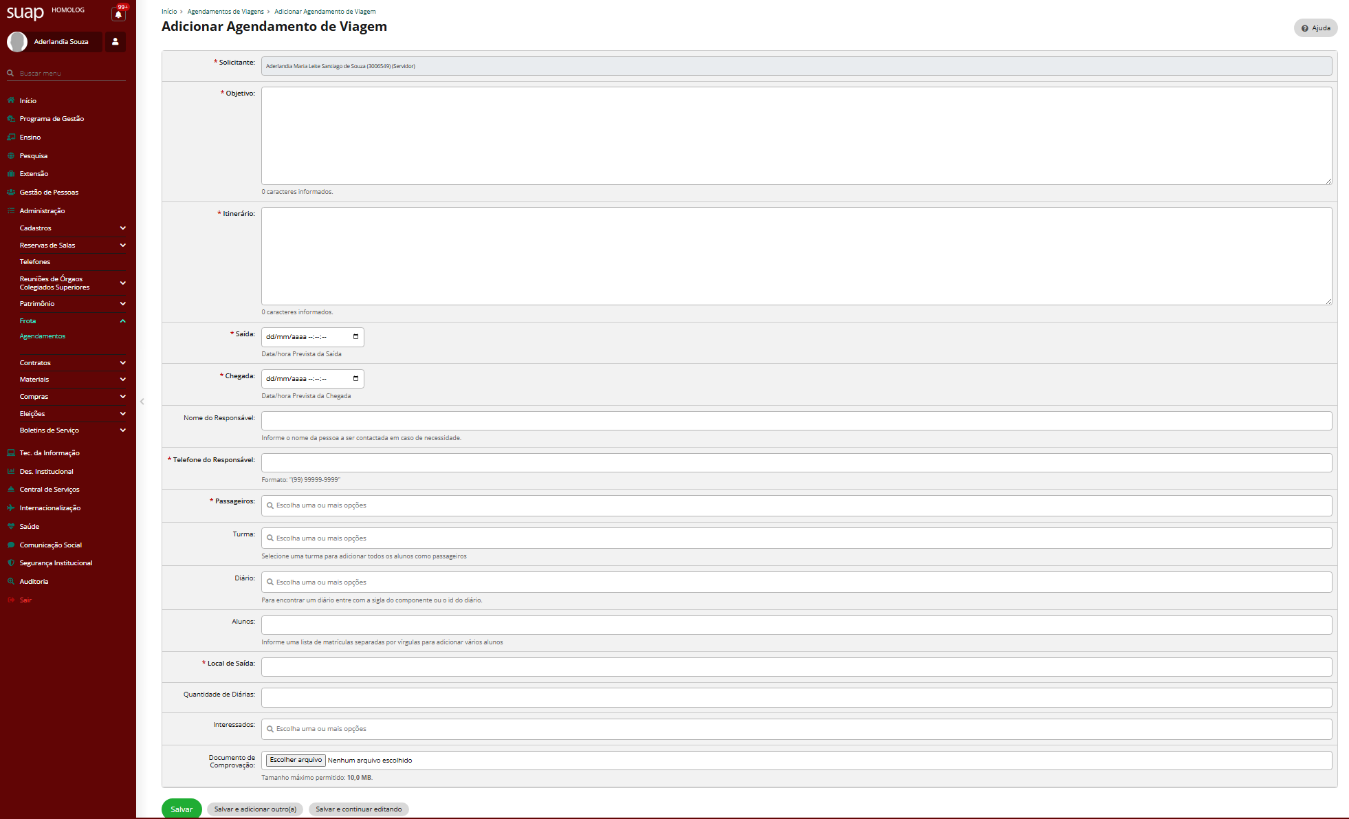The image size is (1349, 819).
Task: Click Escolher arquivo button
Action: (296, 760)
